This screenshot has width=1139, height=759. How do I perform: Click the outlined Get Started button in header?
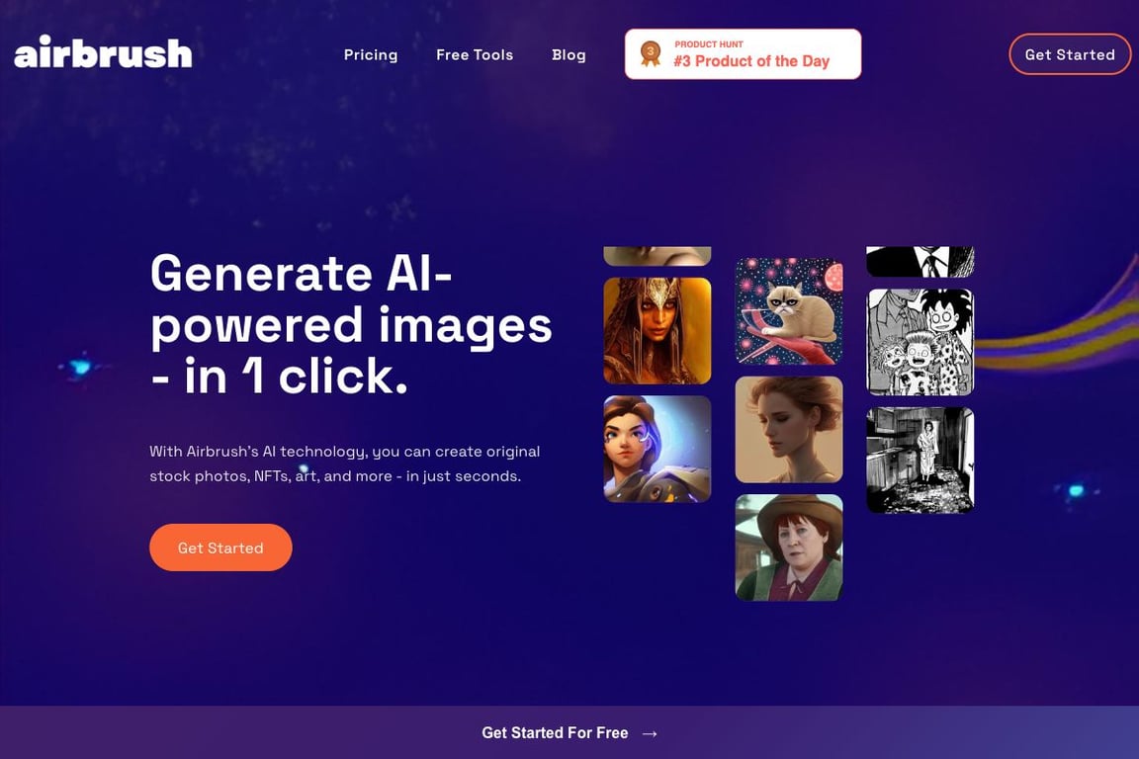coord(1070,54)
